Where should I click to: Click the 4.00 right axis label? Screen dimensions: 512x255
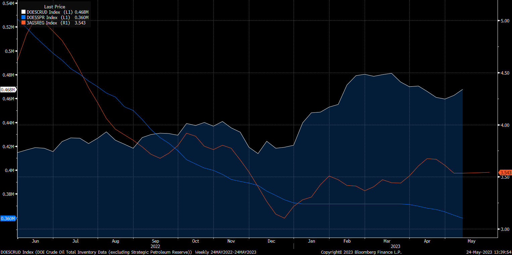tap(505, 125)
